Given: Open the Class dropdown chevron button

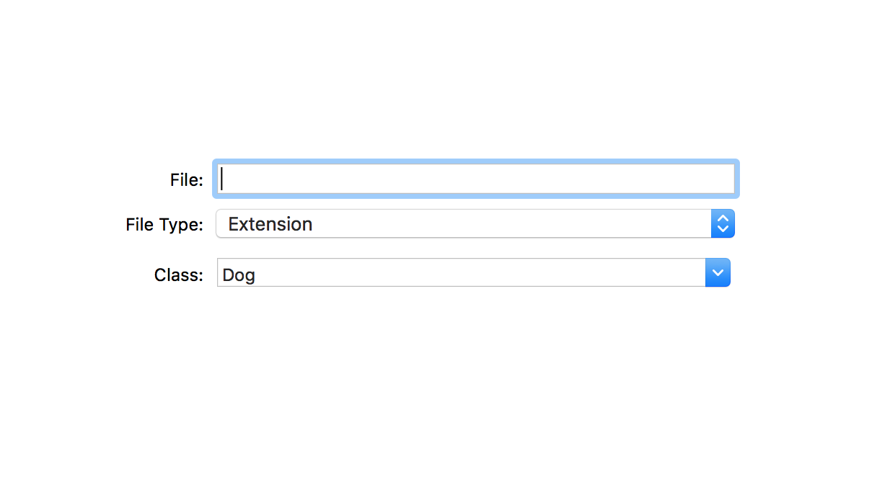Looking at the screenshot, I should [x=718, y=272].
